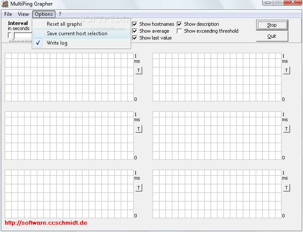Click the Quit button
The height and width of the screenshot is (232, 303).
pos(272,37)
